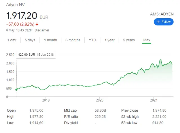Image resolution: width=180 pixels, height=133 pixels.
Task: Open the Disclaimer link
Action: tap(42, 30)
